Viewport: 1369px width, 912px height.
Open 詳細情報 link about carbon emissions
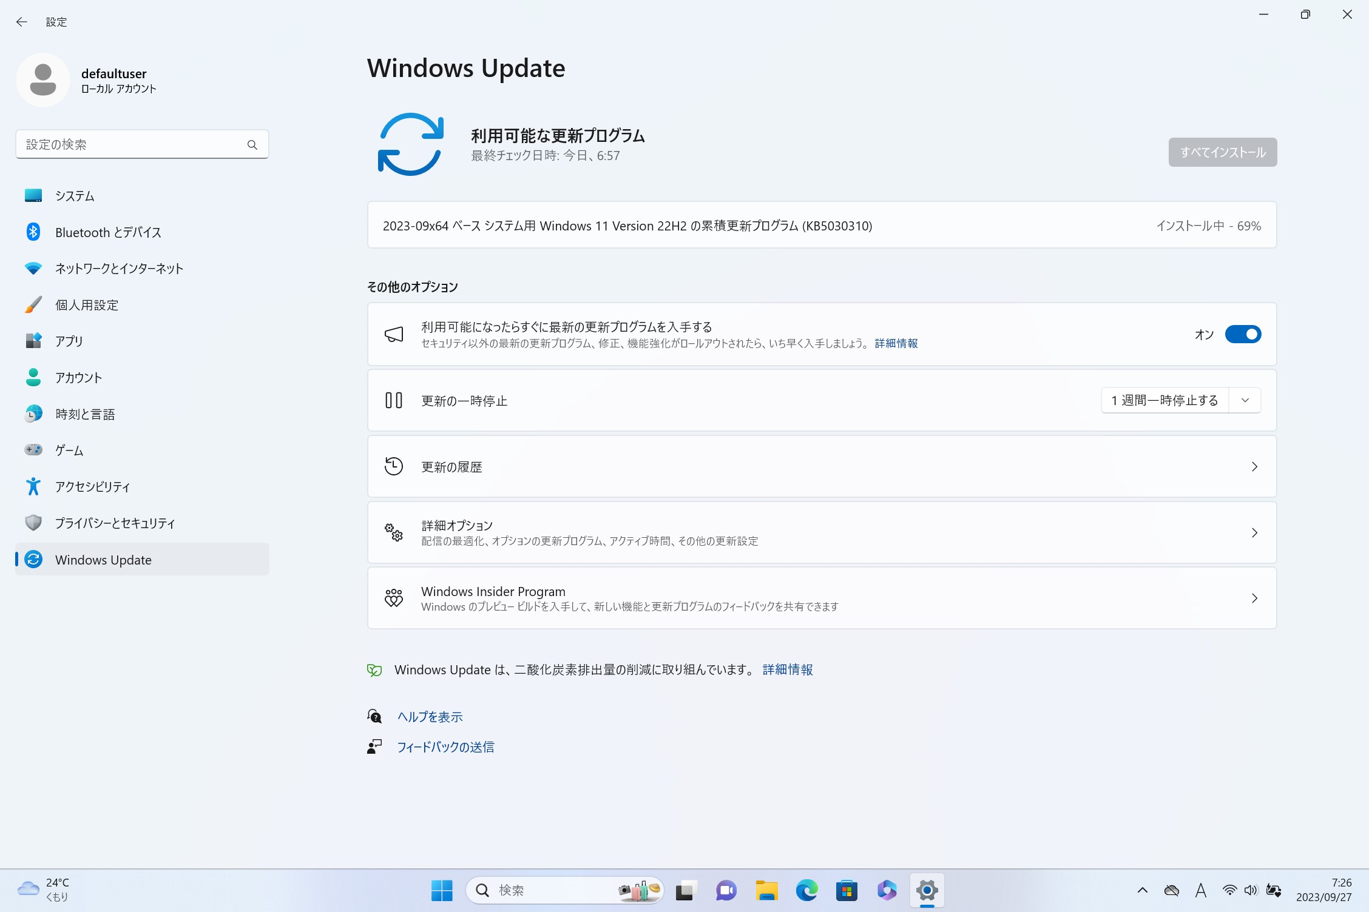coord(788,670)
